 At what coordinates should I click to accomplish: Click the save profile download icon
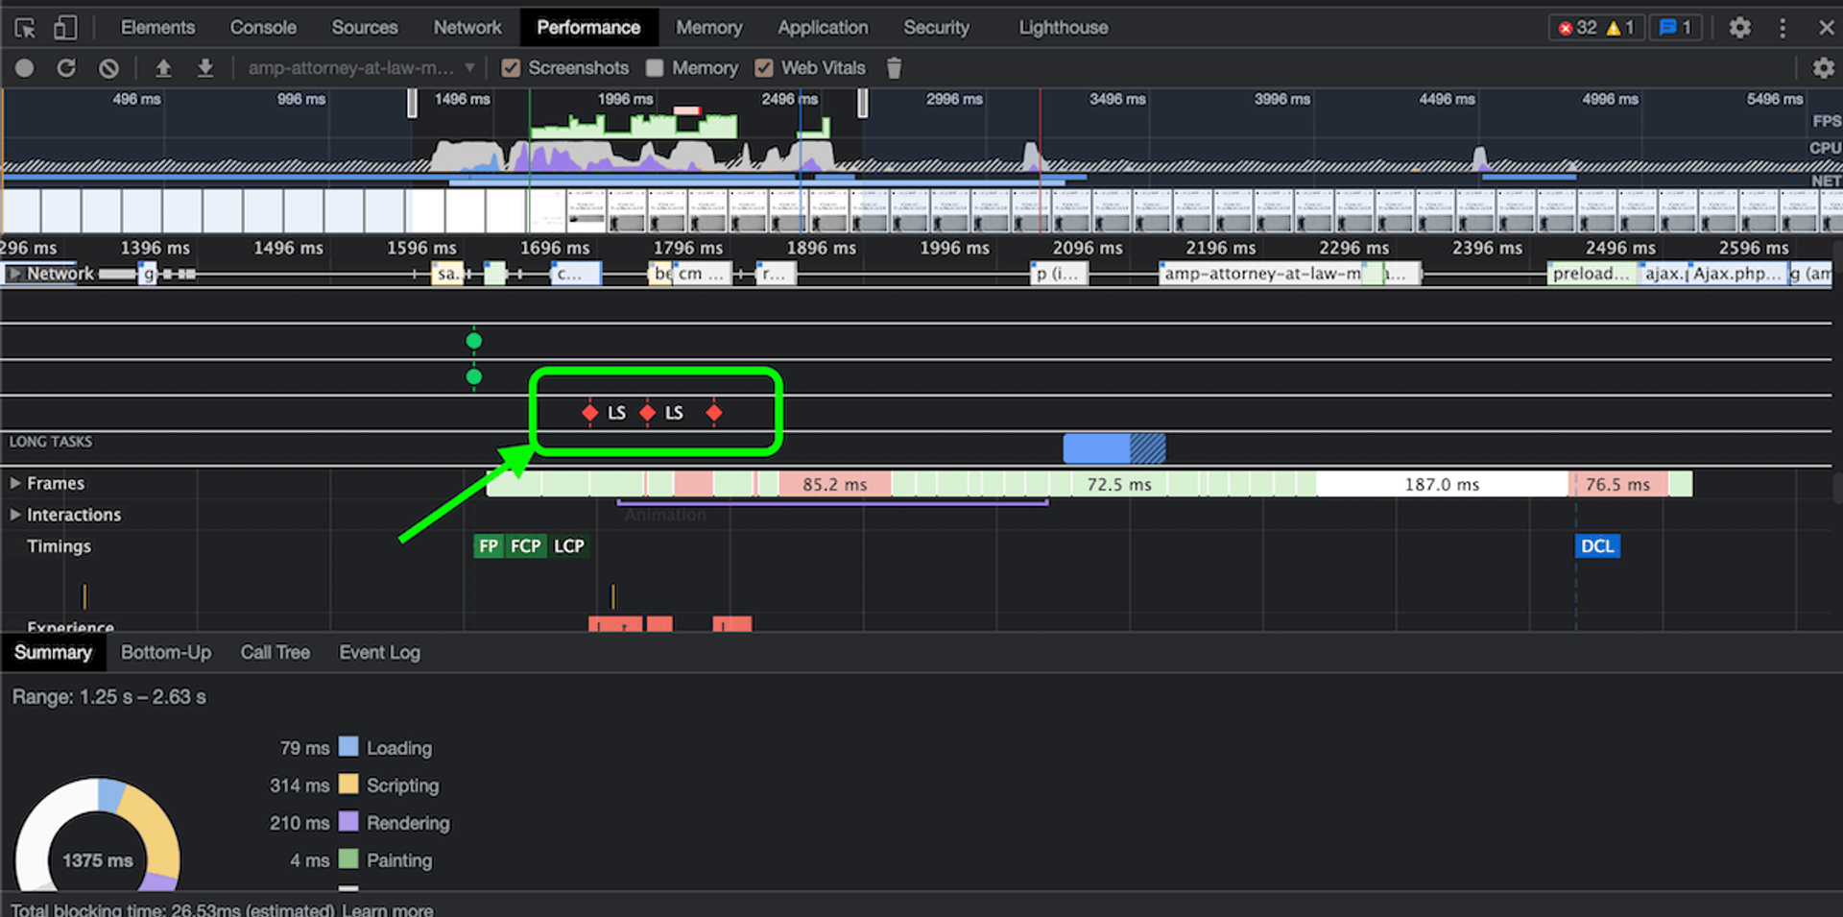[x=204, y=68]
